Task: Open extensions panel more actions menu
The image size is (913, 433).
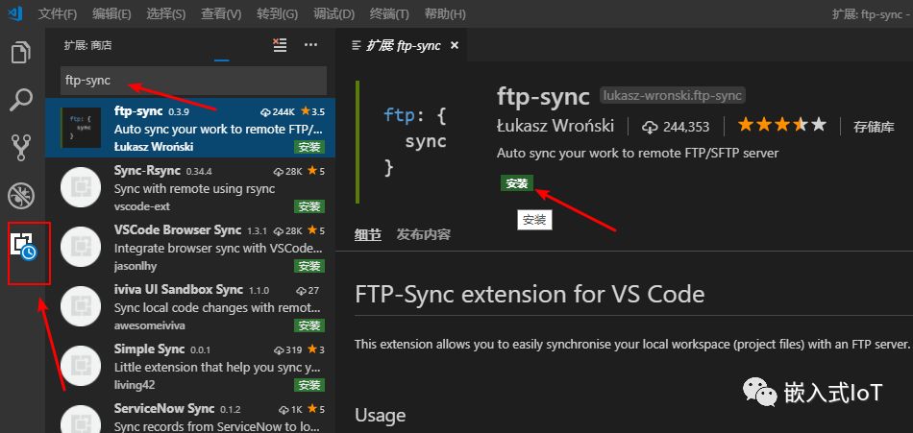Action: point(310,45)
